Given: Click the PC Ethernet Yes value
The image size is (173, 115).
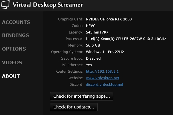Looking at the screenshot, I should (x=89, y=65).
